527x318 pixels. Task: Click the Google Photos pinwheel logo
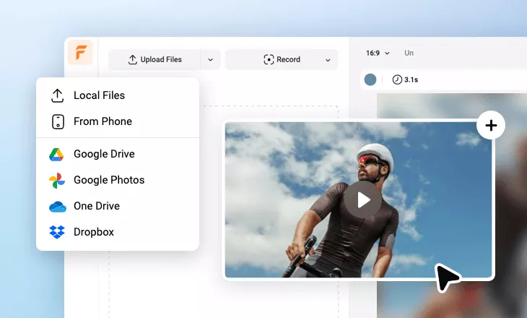coord(57,181)
